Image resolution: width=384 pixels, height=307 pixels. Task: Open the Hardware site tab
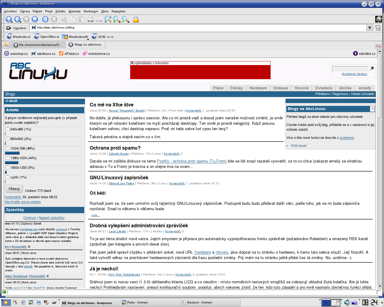coord(258,88)
